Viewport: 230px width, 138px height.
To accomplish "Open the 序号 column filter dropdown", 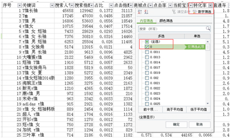I will coord(20,6).
